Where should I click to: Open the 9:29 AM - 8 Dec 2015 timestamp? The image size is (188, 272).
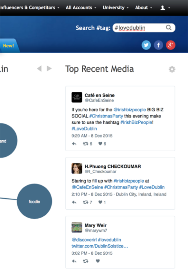point(92,136)
